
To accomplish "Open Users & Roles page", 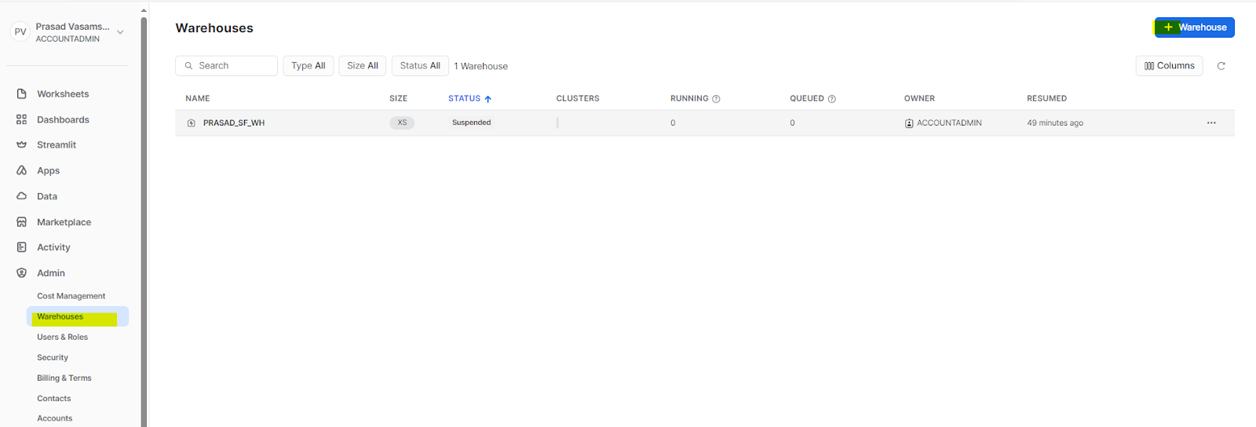I will [62, 337].
